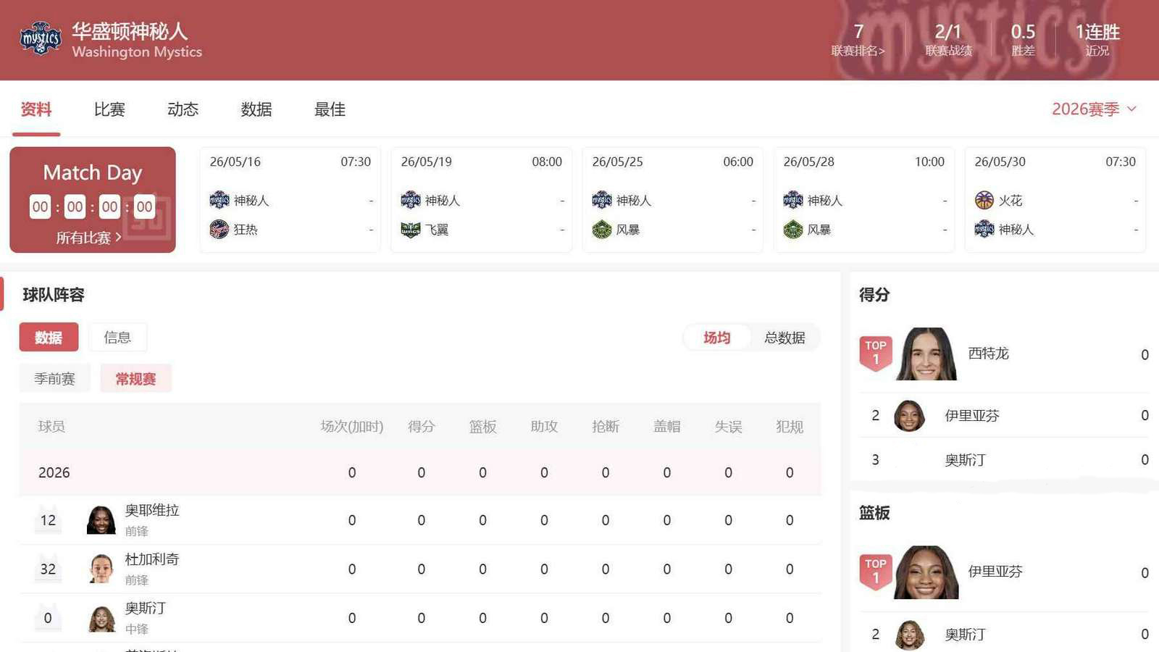
Task: Click the 1连胜 近况 streak stat
Action: [x=1097, y=40]
